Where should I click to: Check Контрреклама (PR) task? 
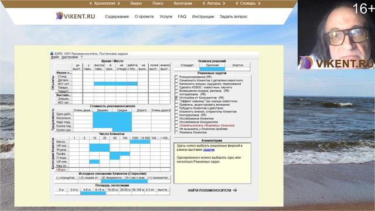pyautogui.click(x=176, y=115)
